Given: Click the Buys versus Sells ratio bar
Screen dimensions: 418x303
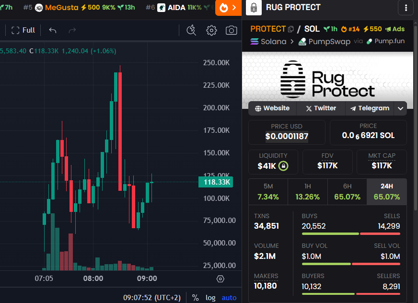Looking at the screenshot, I should coord(351,234).
